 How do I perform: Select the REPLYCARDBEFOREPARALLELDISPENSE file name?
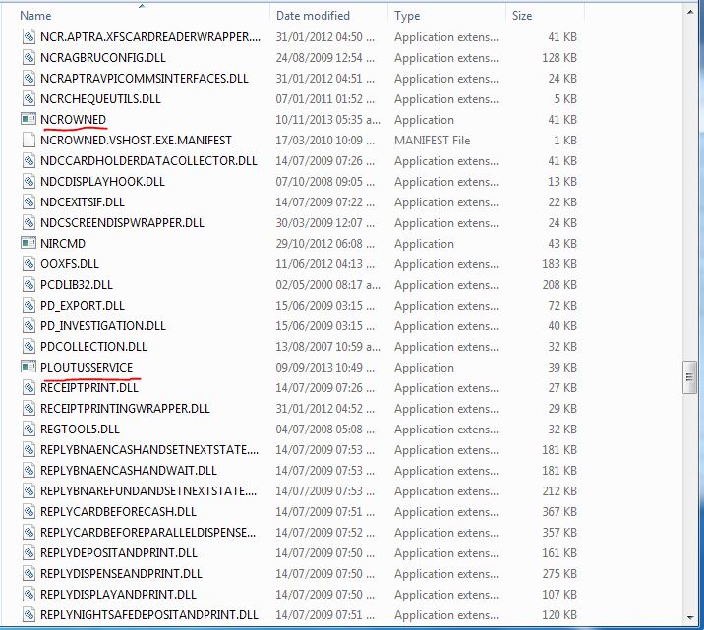148,532
